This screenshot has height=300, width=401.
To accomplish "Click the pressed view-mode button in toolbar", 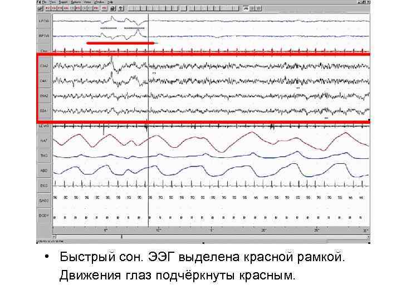I will coord(246,8).
